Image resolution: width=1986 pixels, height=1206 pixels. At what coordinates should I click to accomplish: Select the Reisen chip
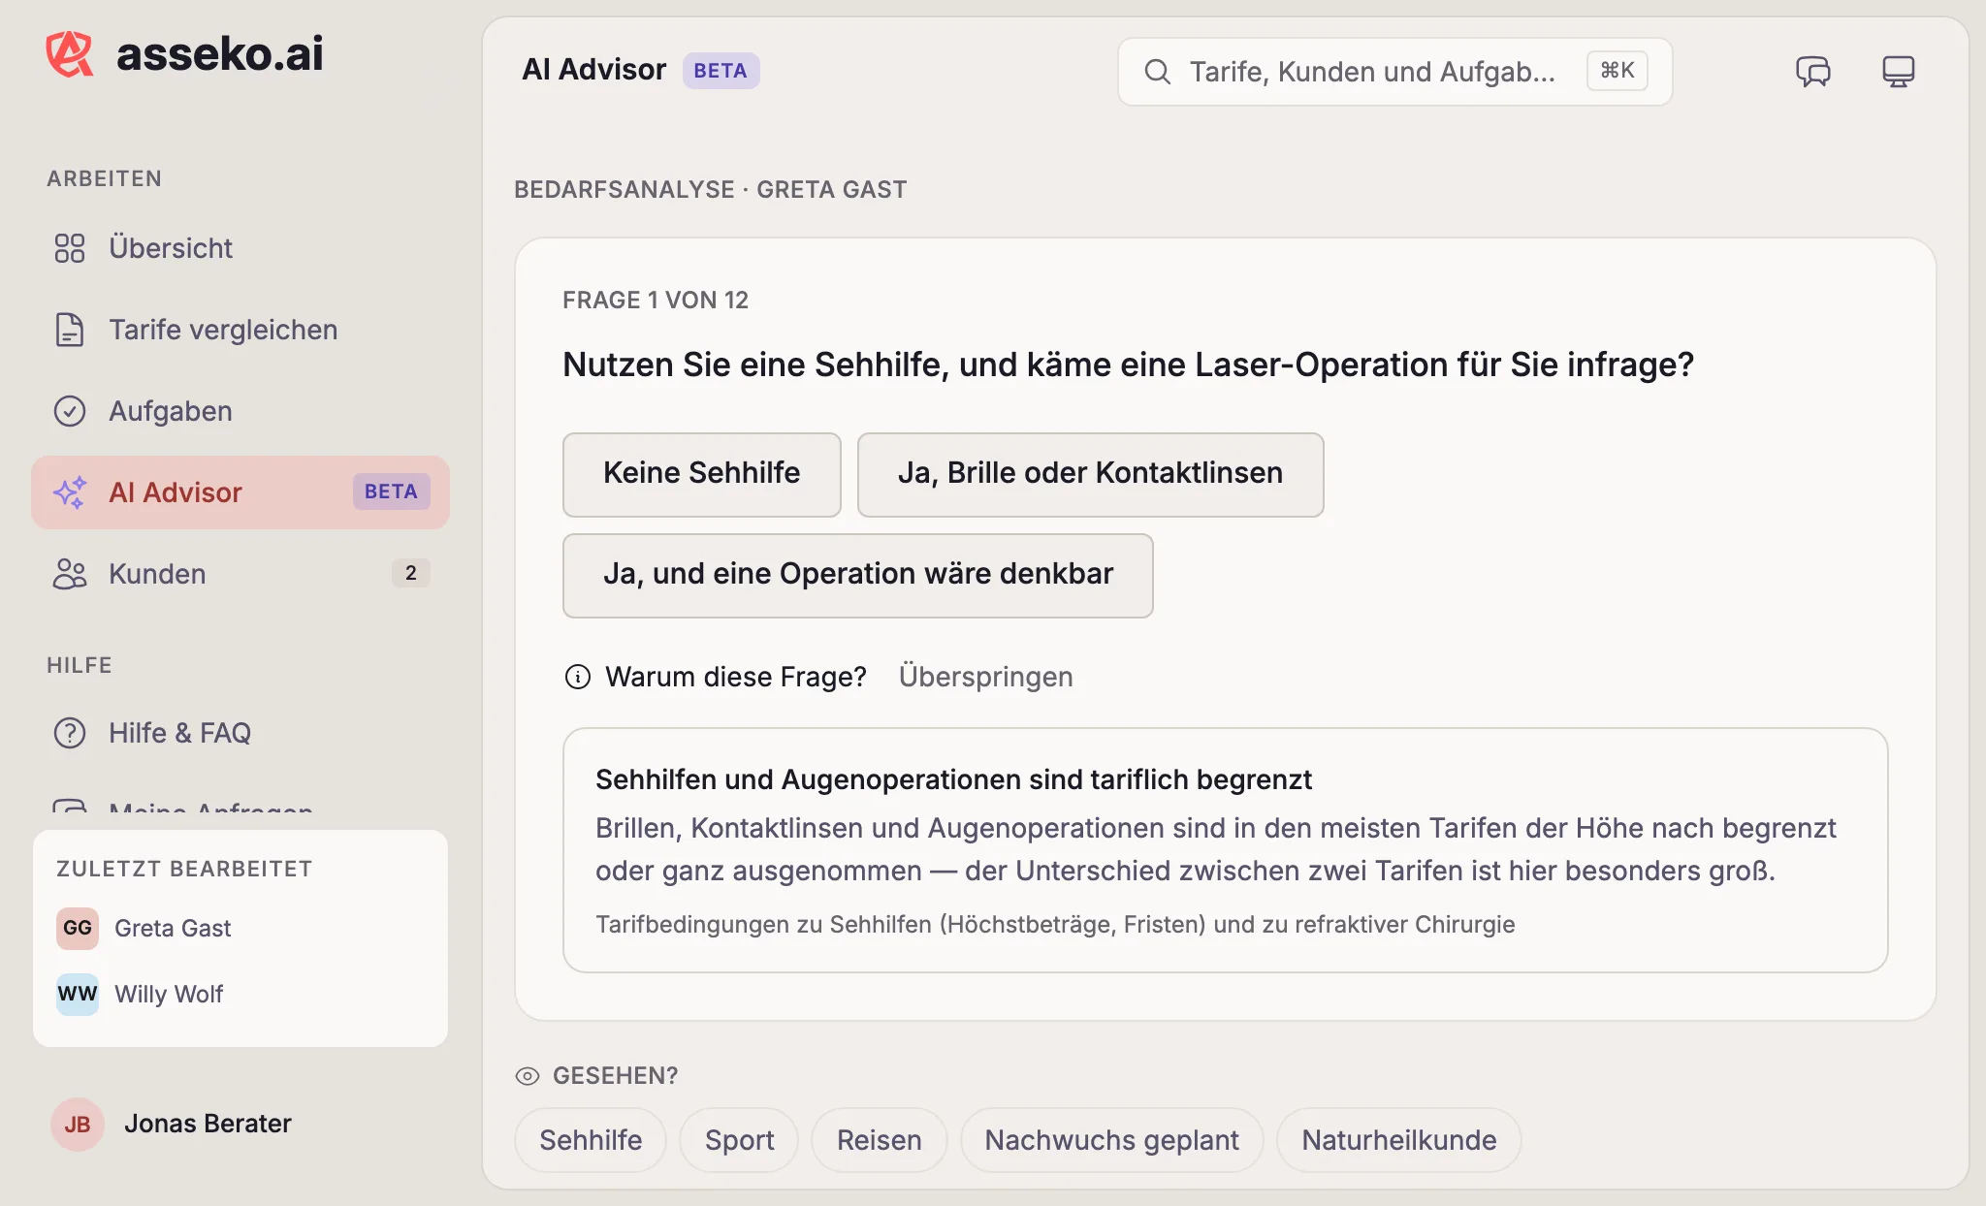pyautogui.click(x=879, y=1140)
